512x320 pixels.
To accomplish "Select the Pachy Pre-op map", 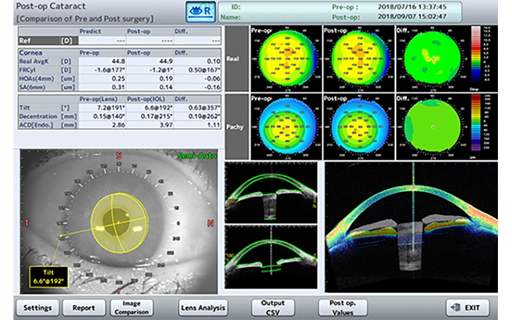I will (x=286, y=127).
